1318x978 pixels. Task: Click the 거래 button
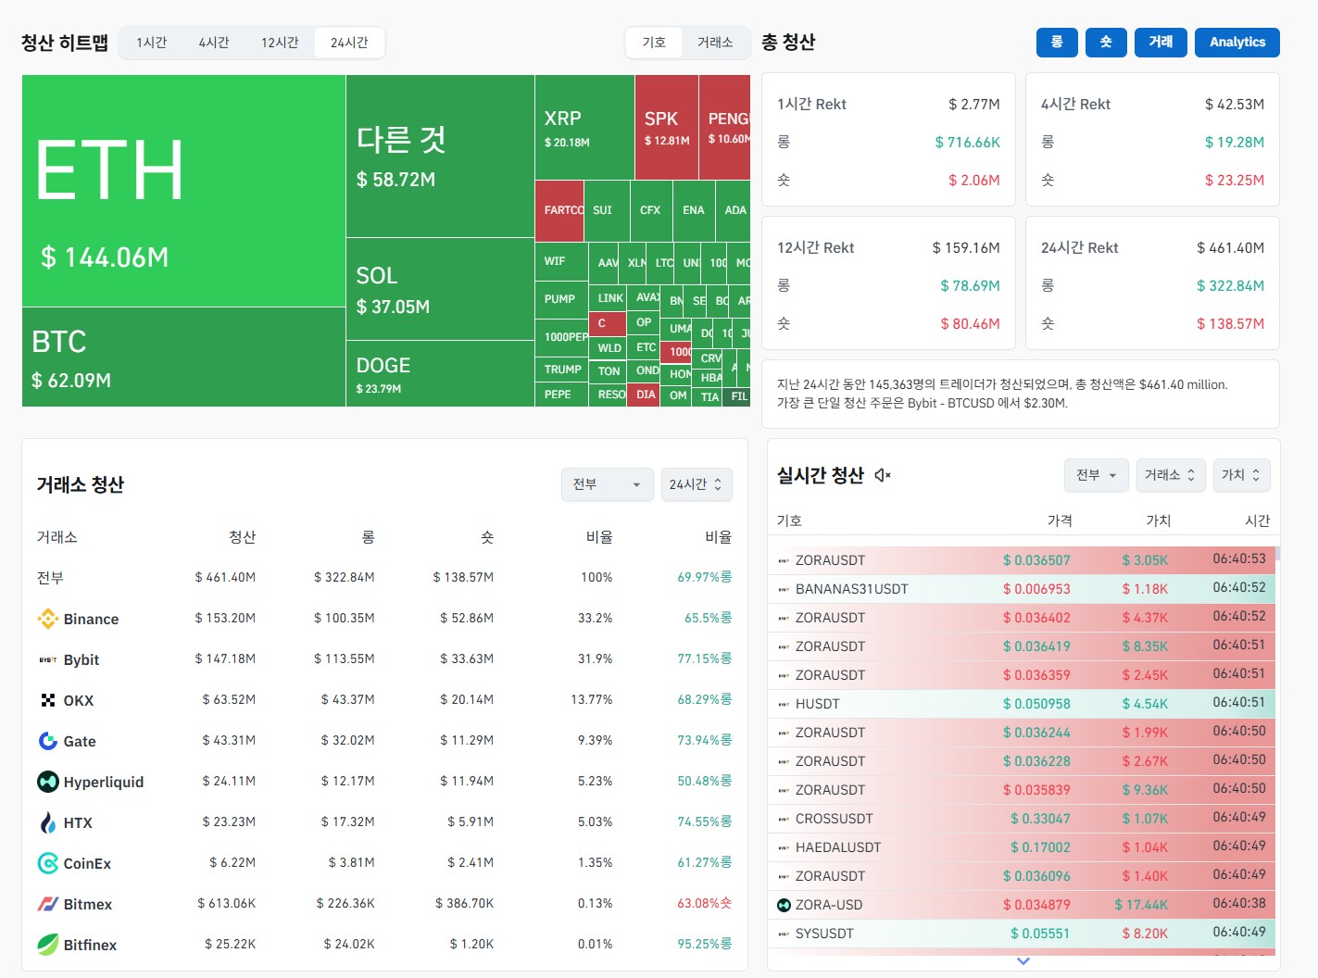tap(1161, 42)
